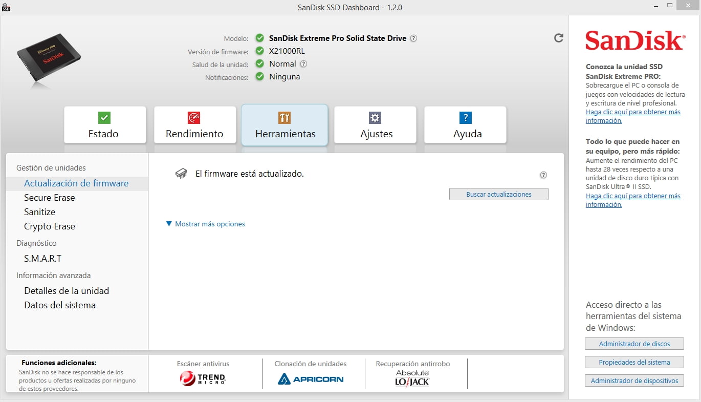The image size is (701, 402).
Task: Click the Información avanzada section header
Action: pos(54,276)
